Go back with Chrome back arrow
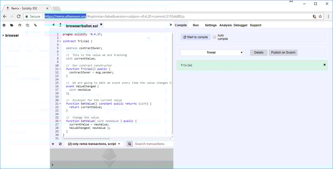333x169 pixels. [5, 16]
